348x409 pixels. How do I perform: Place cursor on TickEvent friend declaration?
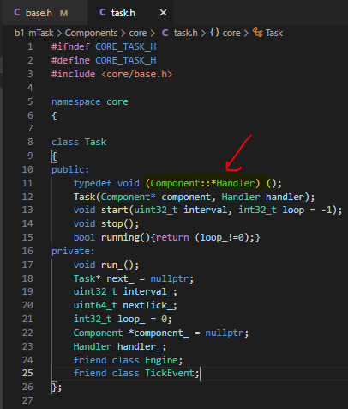pos(170,373)
